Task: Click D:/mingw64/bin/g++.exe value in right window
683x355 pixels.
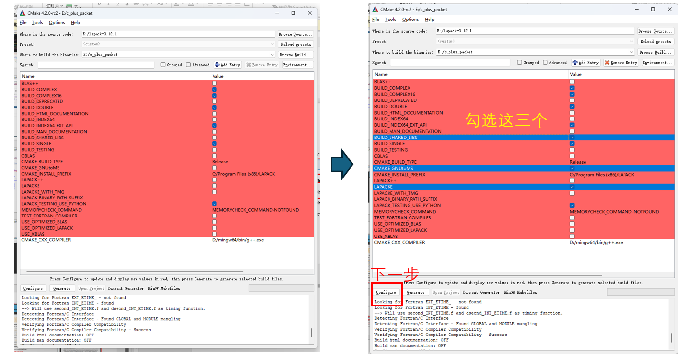Action: (x=596, y=242)
